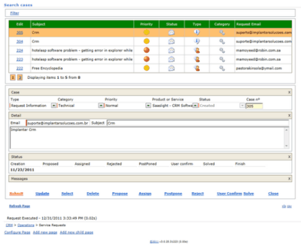Expand the Filter section
This screenshot has width=301, height=245.
[15, 13]
